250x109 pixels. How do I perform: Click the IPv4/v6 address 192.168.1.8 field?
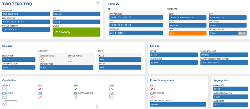click(x=26, y=30)
